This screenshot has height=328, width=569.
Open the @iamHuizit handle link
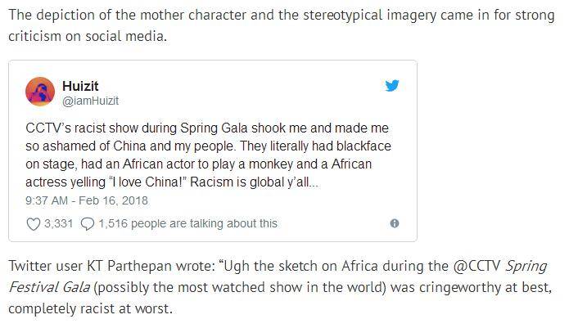tap(90, 101)
